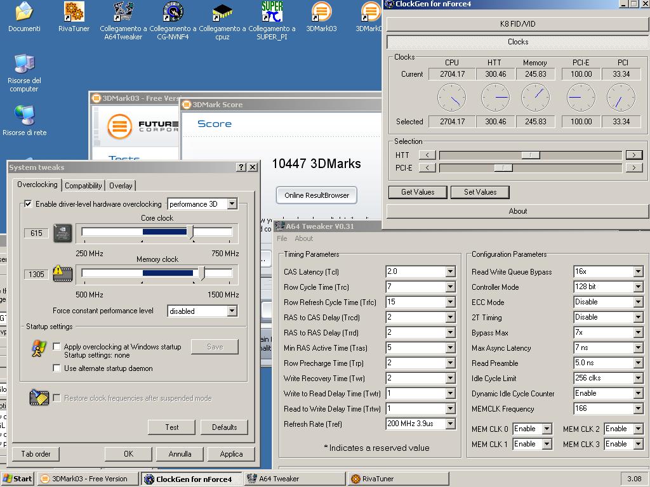Open the Refresh Rate (Tref) dropdown
The width and height of the screenshot is (650, 487).
click(x=450, y=424)
